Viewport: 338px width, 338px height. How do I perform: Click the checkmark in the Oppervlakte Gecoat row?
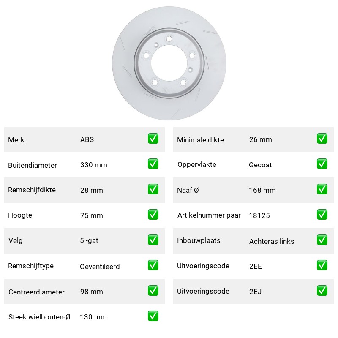pyautogui.click(x=322, y=164)
